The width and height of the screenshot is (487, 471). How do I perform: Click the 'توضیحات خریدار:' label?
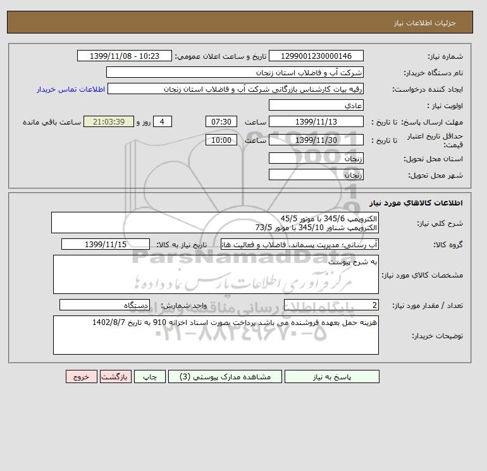(437, 336)
